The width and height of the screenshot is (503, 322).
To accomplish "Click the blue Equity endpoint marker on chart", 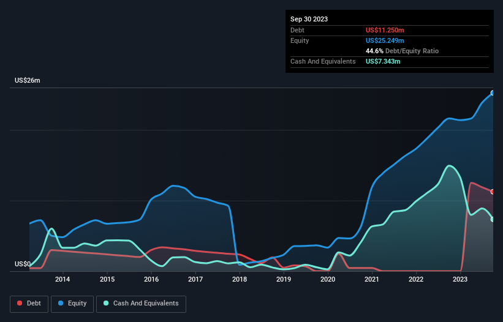I will tap(493, 93).
